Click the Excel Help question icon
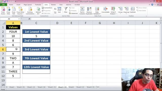The width and height of the screenshot is (162, 91). coord(152,5)
